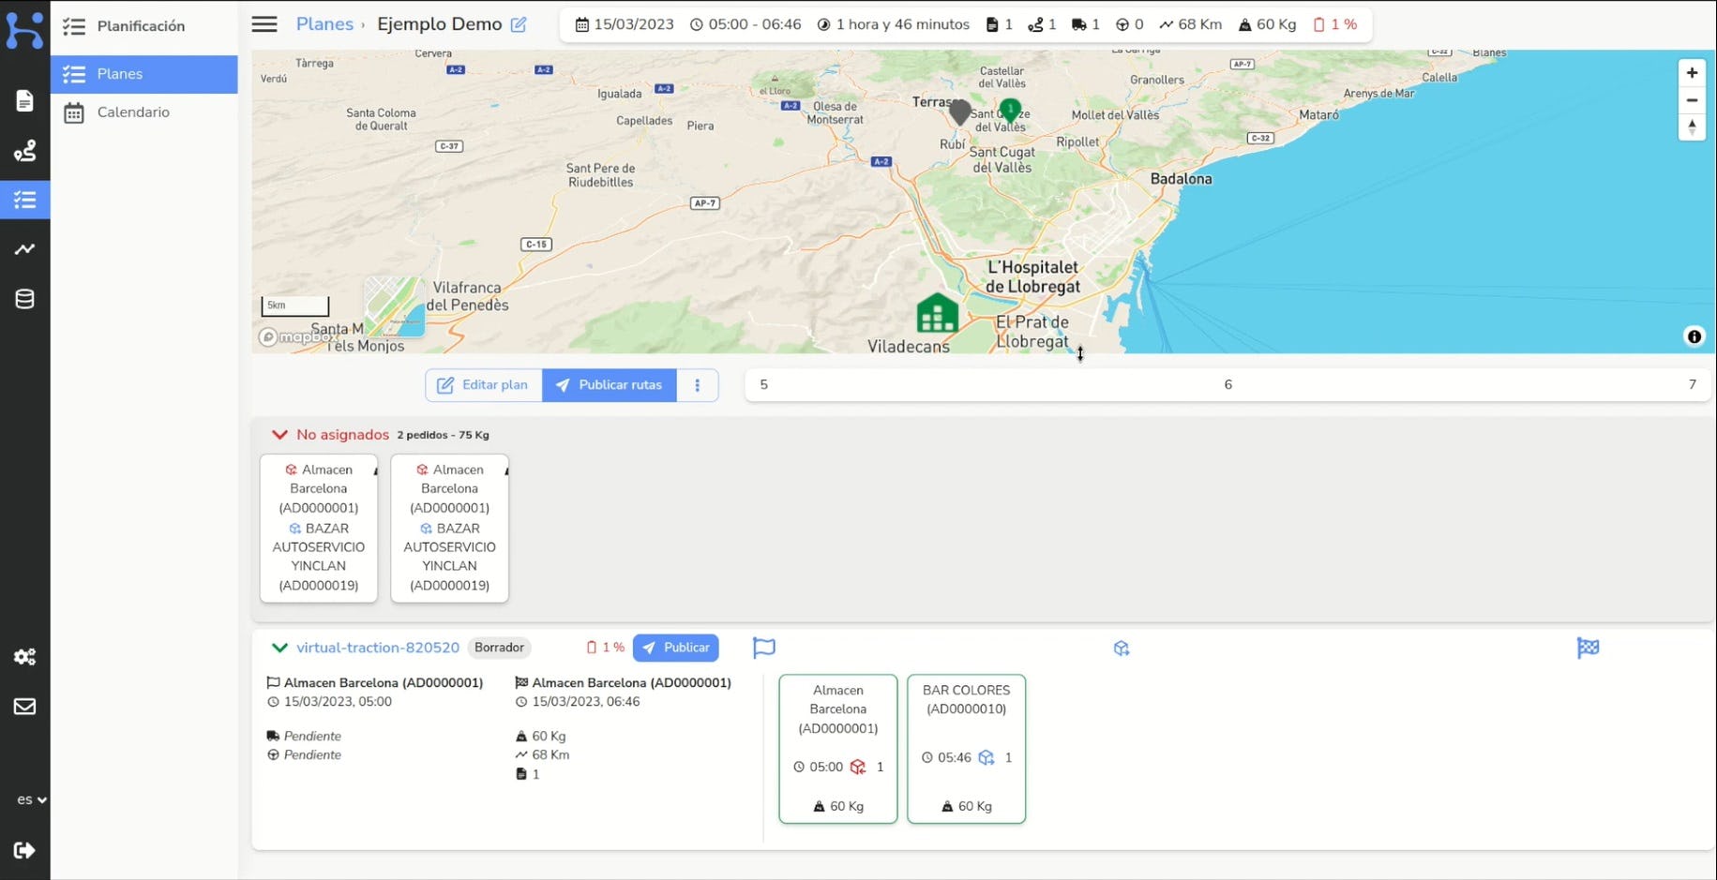Collapse the No asignados section

pos(279,434)
